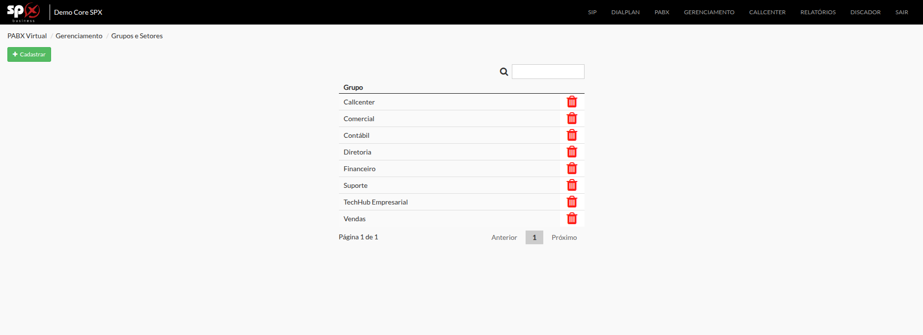Viewport: 923px width, 335px height.
Task: Select the Suporte group row text
Action: (356, 185)
